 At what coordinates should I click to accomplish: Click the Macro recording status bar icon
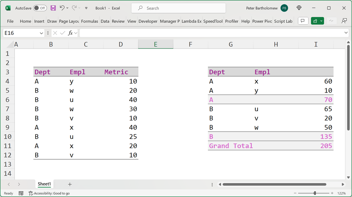click(x=21, y=193)
